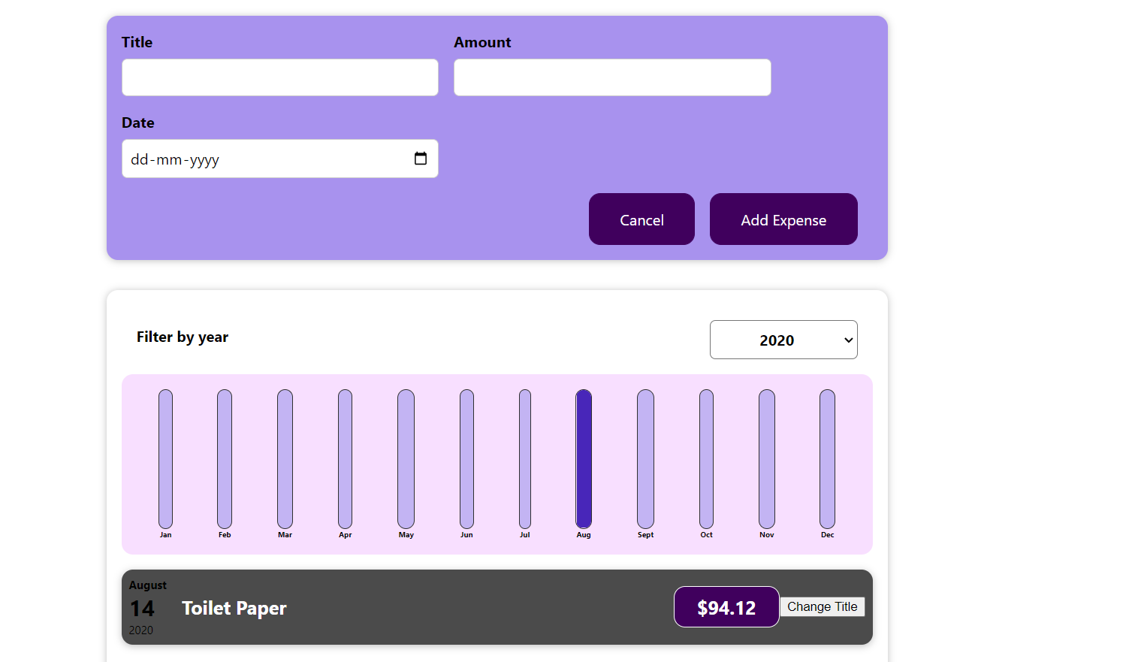Click the Apr chart bar
Viewport: 1132px width, 662px height.
(345, 459)
